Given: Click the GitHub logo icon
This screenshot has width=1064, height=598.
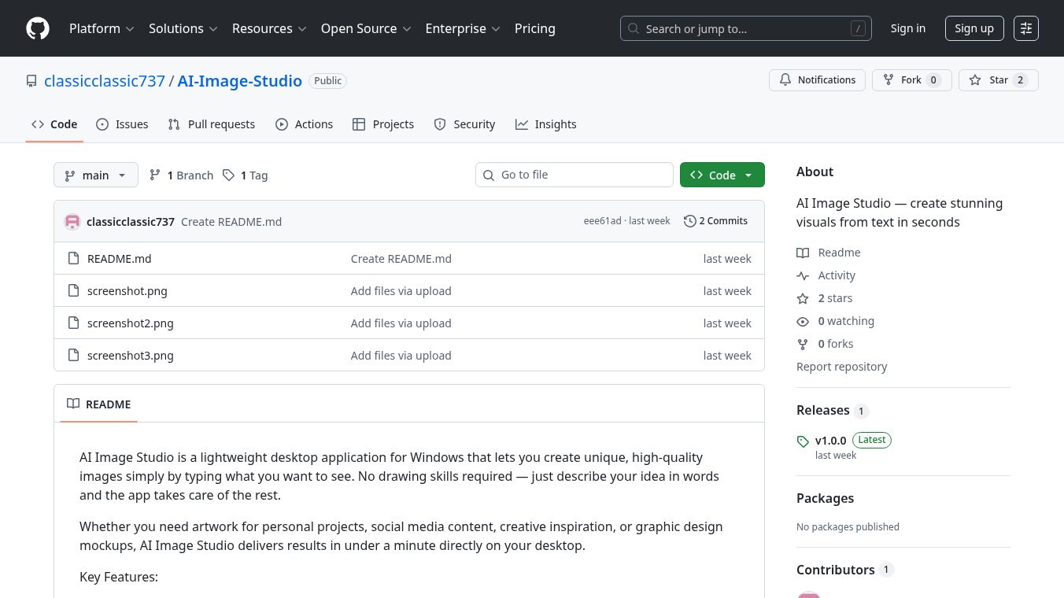Looking at the screenshot, I should coord(38,28).
